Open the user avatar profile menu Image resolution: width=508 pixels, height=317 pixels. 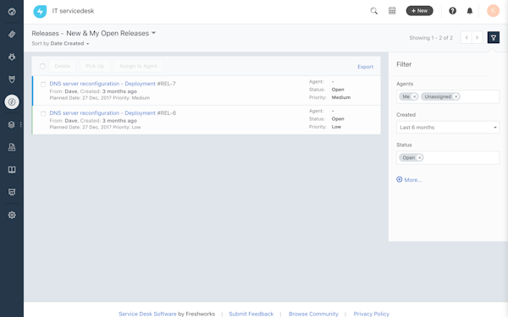(x=493, y=11)
